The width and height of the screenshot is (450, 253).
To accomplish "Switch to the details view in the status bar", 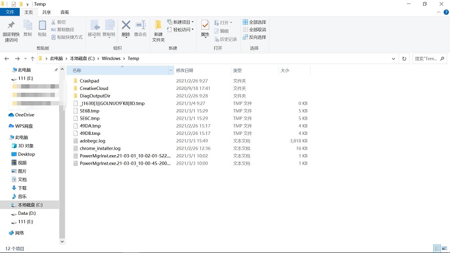I will pyautogui.click(x=436, y=248).
